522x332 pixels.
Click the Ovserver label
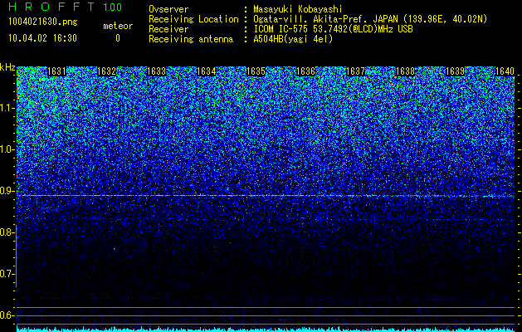click(168, 9)
